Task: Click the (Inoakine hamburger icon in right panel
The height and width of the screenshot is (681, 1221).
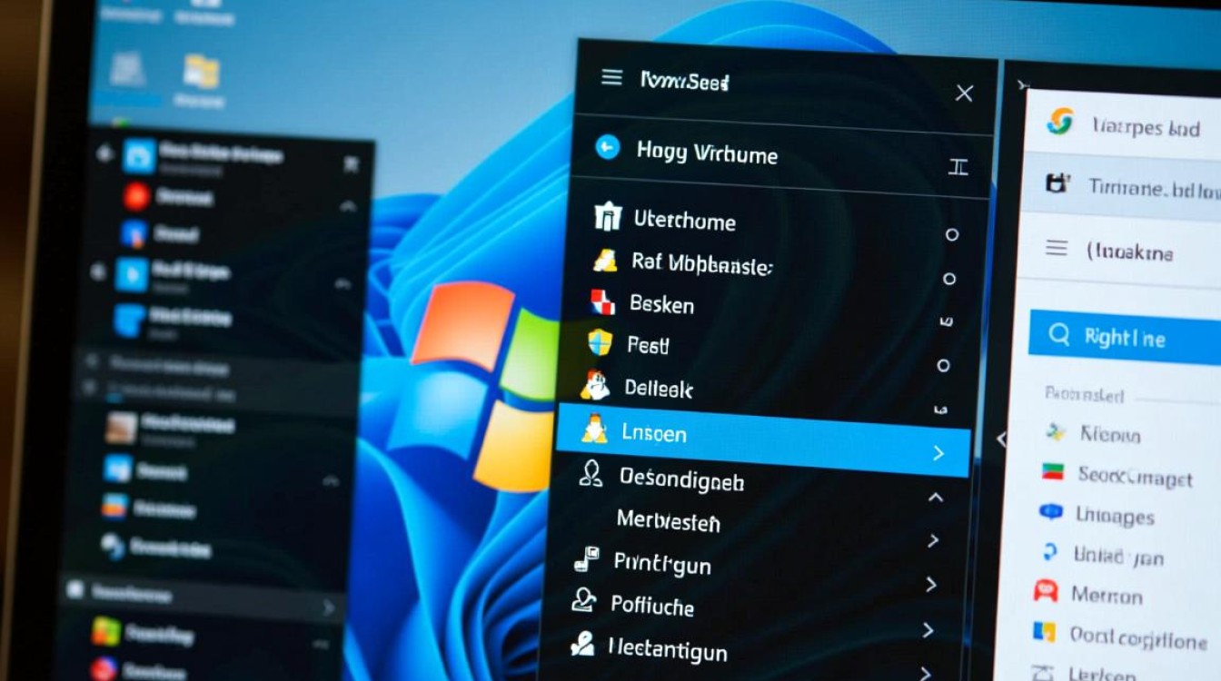Action: click(1056, 248)
